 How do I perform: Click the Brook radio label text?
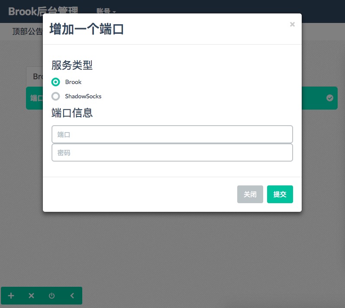coord(73,82)
